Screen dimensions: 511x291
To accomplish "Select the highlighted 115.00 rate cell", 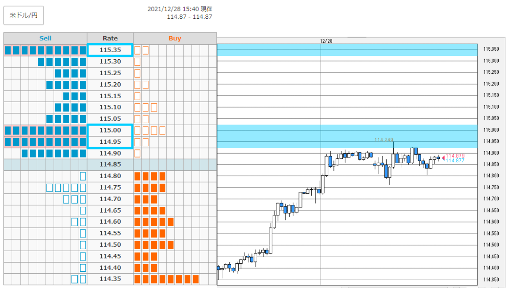I will coord(110,130).
